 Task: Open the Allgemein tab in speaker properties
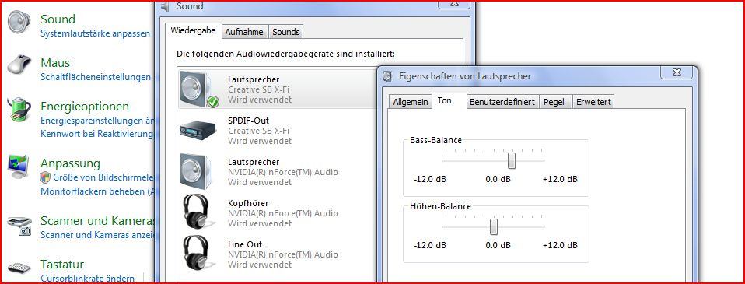click(410, 102)
